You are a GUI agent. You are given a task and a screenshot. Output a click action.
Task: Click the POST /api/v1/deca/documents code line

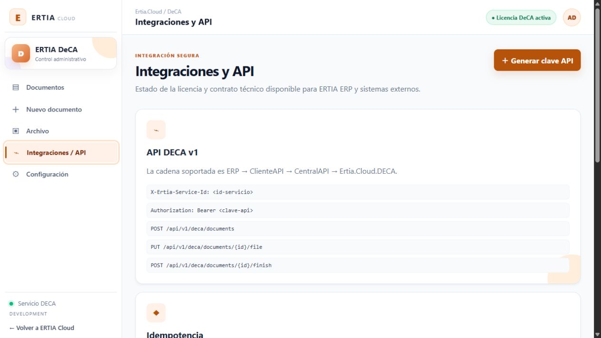tap(358, 229)
